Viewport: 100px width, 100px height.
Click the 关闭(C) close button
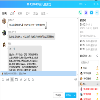58,95
